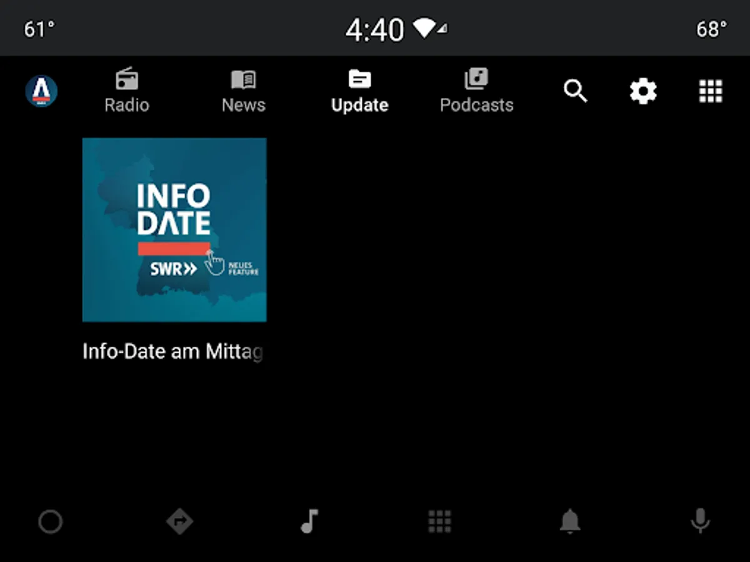Switch to the News tab

[243, 91]
